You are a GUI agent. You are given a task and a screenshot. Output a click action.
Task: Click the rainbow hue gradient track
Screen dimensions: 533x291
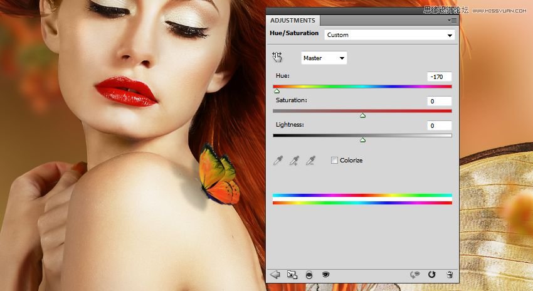click(x=362, y=87)
